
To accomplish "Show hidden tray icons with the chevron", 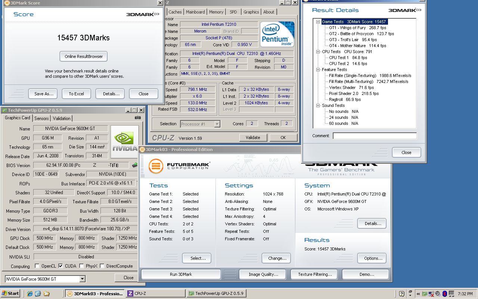I will point(418,293).
